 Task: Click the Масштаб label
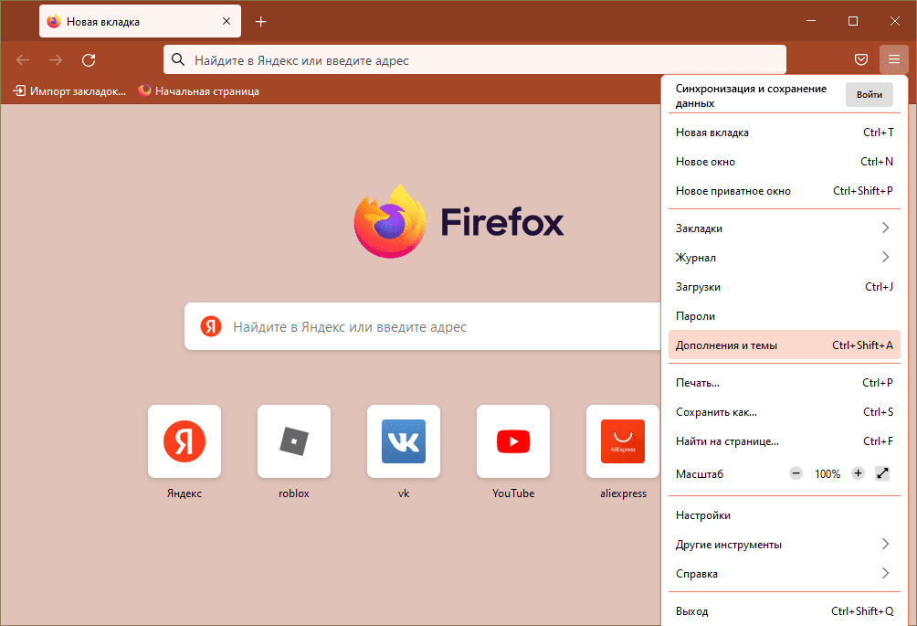click(700, 474)
